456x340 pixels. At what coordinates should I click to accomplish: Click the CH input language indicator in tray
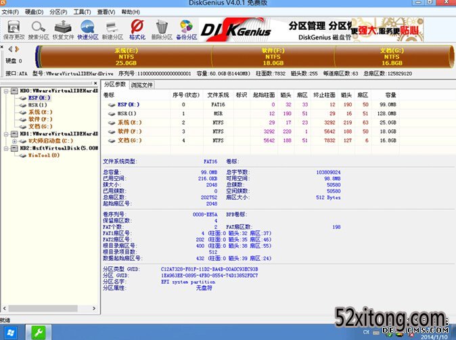click(366, 332)
